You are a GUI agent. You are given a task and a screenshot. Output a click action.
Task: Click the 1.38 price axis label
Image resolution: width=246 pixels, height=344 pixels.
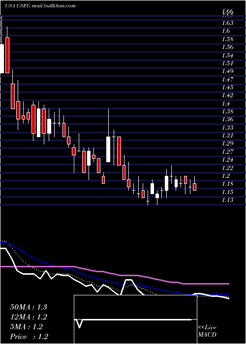pos(227,111)
